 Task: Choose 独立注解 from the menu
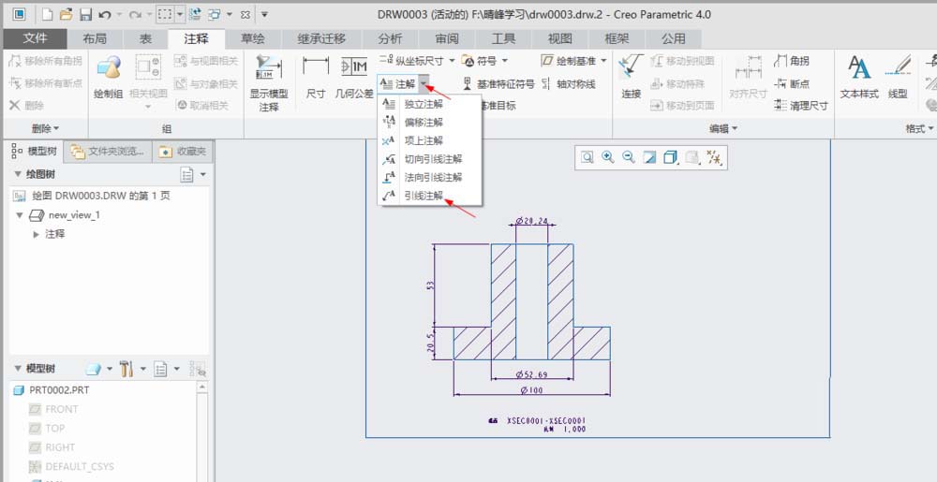pyautogui.click(x=424, y=104)
